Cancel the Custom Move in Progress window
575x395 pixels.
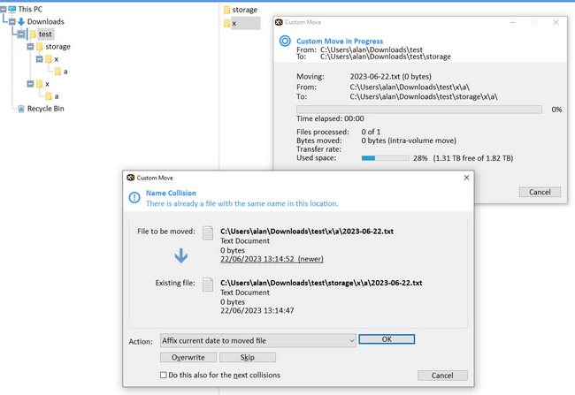pyautogui.click(x=540, y=192)
